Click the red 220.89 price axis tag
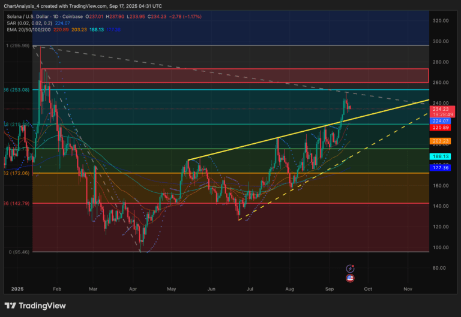Screen dimensions: 461x317 pyautogui.click(x=440, y=128)
